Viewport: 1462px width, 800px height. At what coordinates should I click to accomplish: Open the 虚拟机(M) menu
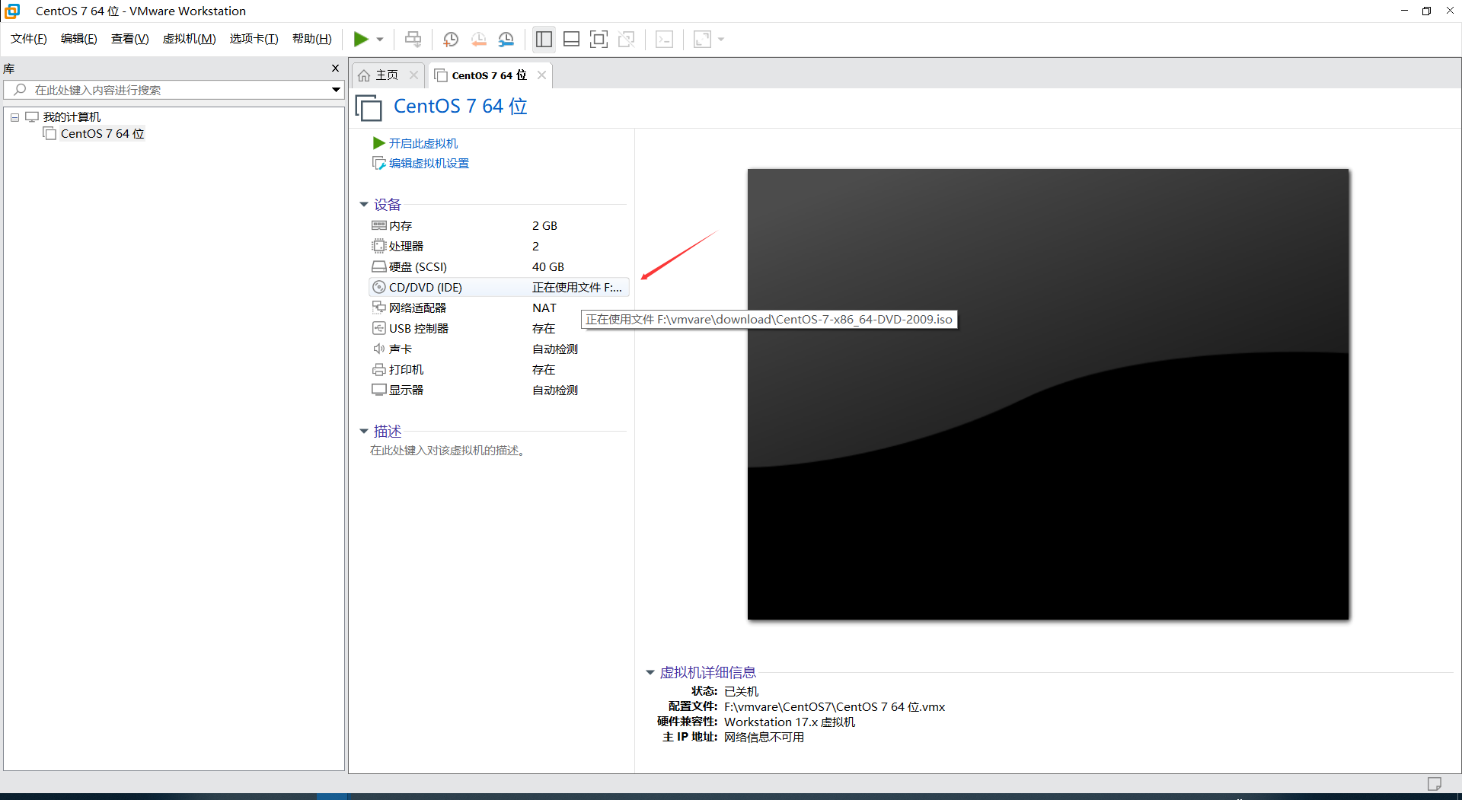point(190,39)
